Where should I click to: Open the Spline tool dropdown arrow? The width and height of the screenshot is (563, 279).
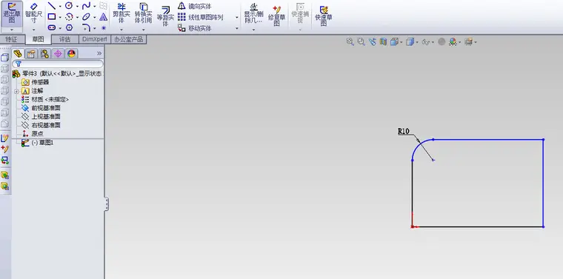point(94,6)
